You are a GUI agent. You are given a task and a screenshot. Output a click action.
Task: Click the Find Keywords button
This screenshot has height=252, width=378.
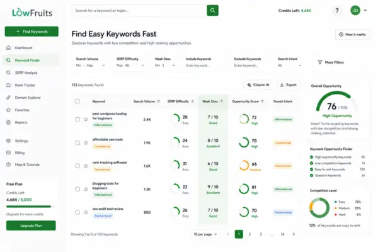[31, 31]
